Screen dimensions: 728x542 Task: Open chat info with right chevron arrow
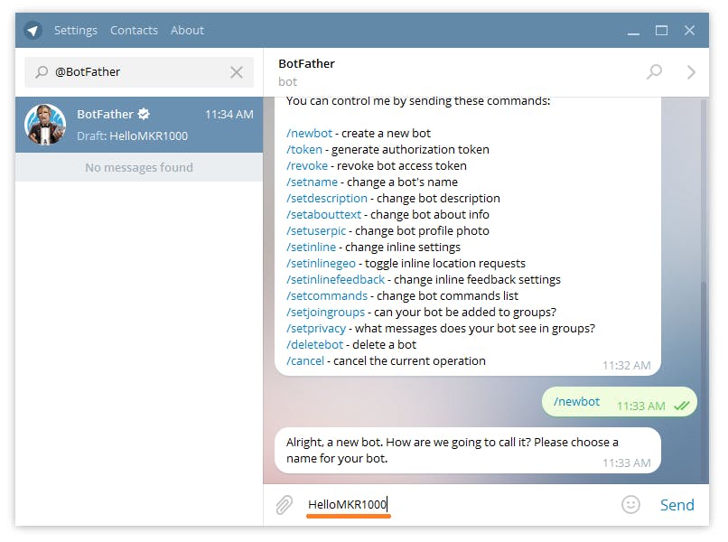(691, 72)
